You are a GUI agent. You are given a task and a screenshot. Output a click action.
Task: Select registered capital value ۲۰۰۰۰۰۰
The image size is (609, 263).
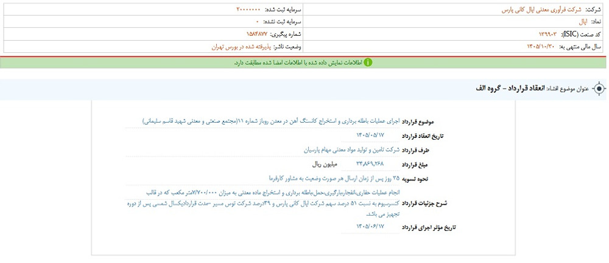(248, 9)
